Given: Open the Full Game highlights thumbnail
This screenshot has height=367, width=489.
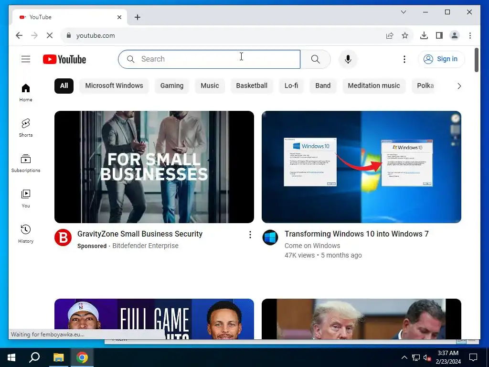Looking at the screenshot, I should click(154, 319).
